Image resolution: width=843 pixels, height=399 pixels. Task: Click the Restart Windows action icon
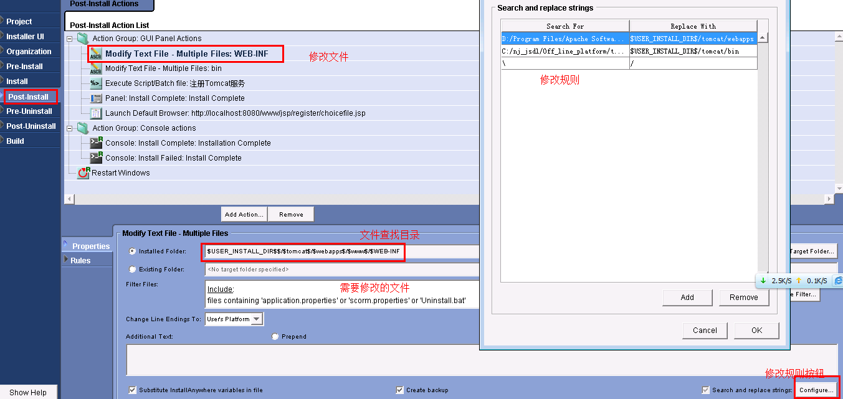pos(83,173)
